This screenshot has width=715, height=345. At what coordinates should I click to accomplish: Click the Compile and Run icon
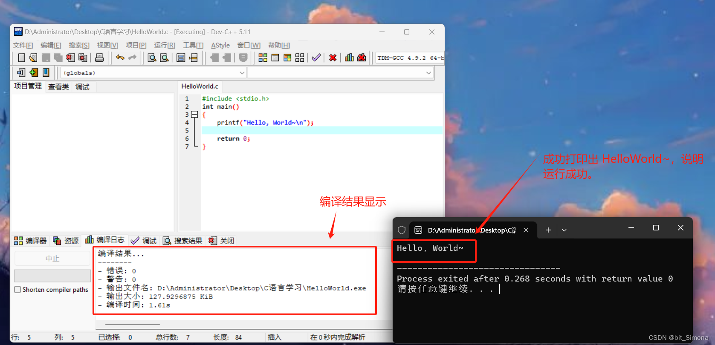(x=288, y=57)
